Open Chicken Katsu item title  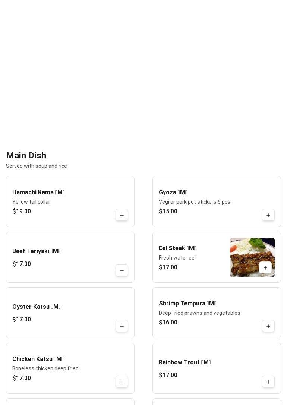click(x=38, y=359)
